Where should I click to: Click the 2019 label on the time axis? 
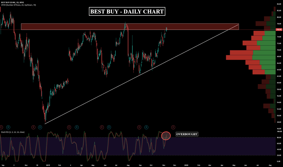click(48, 165)
